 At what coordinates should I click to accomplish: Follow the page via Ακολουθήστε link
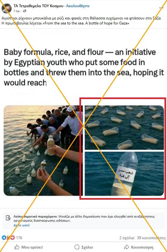[78, 6]
